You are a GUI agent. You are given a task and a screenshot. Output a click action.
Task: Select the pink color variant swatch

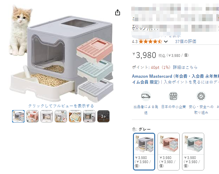(168, 151)
